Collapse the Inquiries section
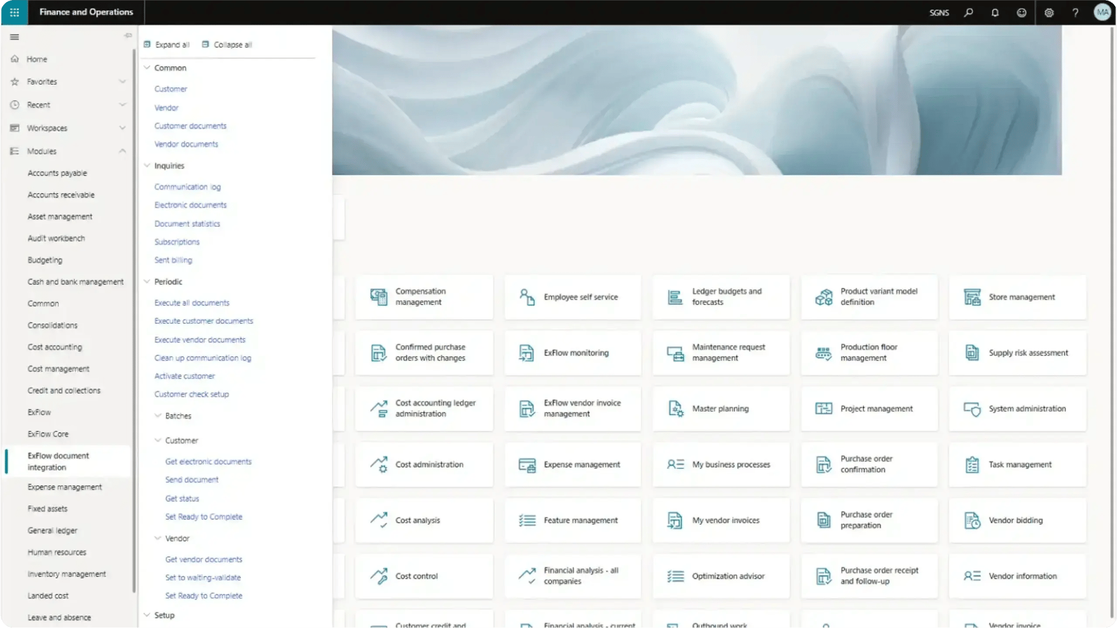Viewport: 1117px width, 628px height. [147, 166]
